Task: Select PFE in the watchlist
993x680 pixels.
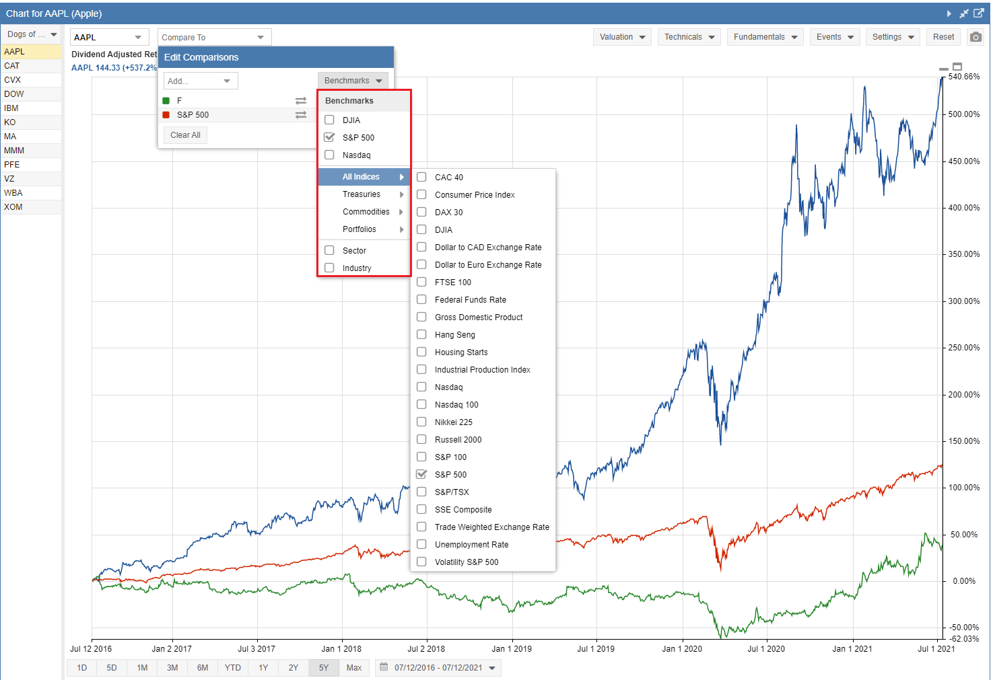Action: pyautogui.click(x=31, y=165)
